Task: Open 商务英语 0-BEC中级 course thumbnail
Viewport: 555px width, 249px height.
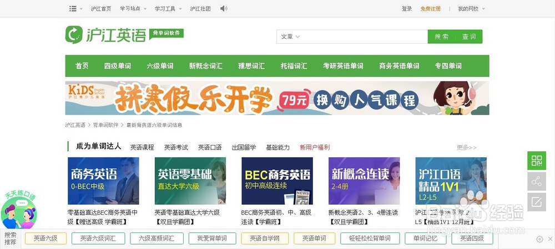Action: [103, 181]
